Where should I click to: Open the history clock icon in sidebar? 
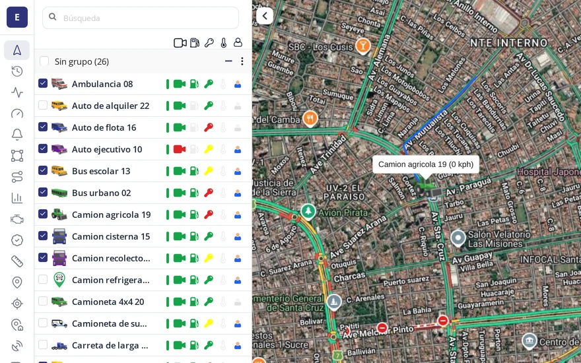coord(17,71)
